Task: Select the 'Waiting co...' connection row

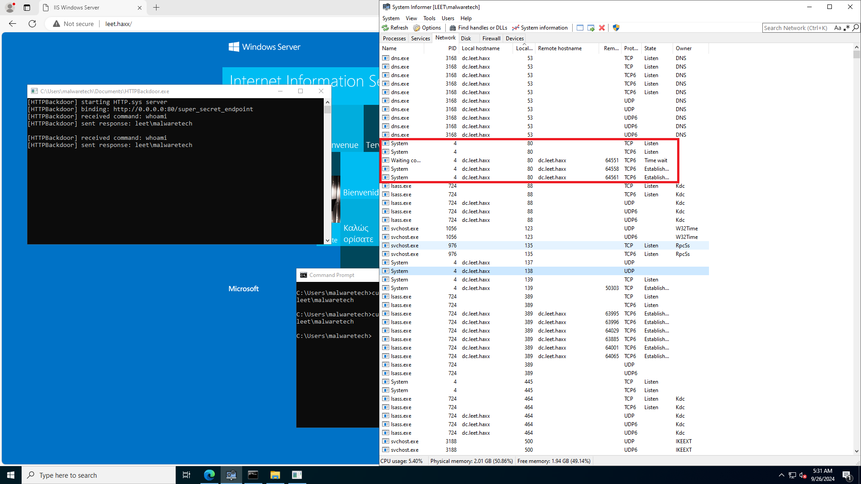Action: (x=544, y=160)
